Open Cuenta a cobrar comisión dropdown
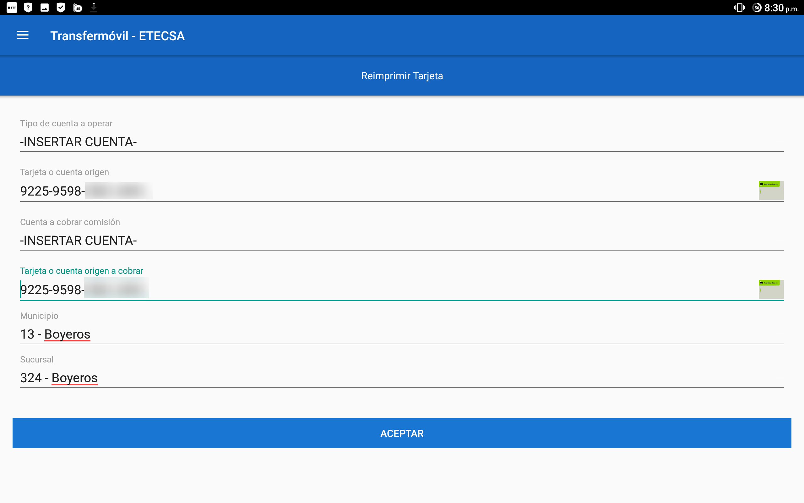 pos(402,240)
